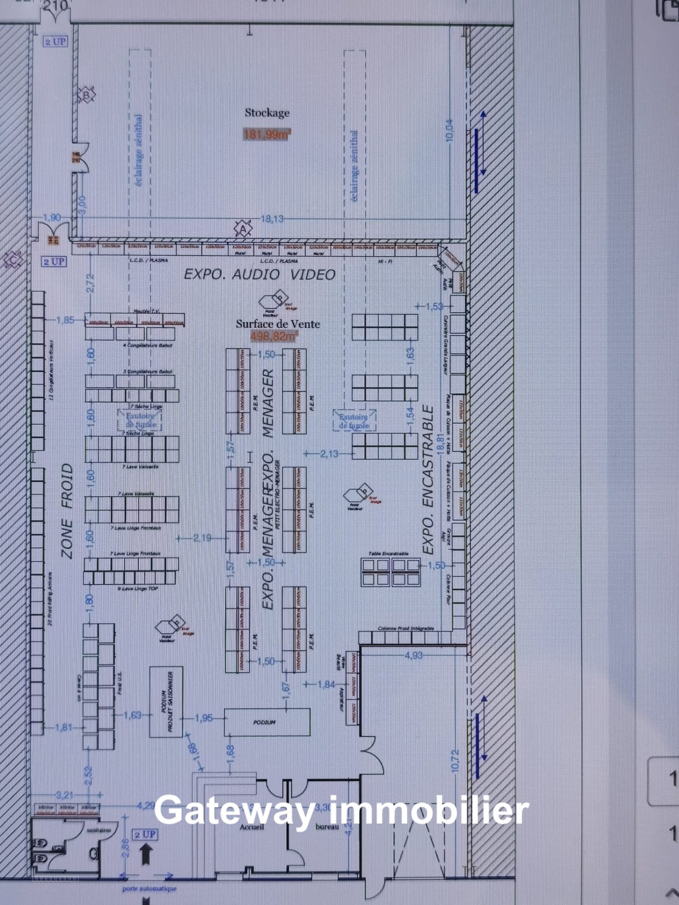
Task: Click the "ZONE FROID" vertical label
Action: 67,511
